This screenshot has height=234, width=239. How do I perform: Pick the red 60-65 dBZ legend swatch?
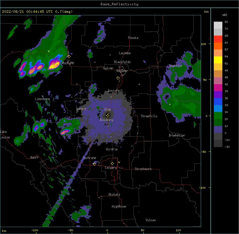[x=218, y=39]
